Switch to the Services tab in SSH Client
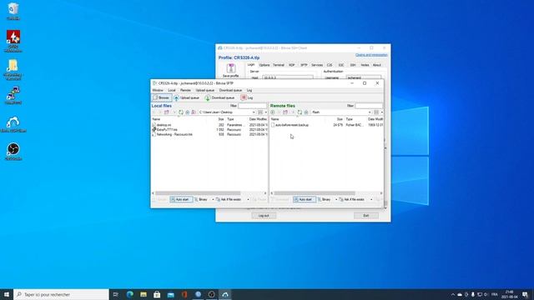This screenshot has height=300, width=534. [317, 65]
